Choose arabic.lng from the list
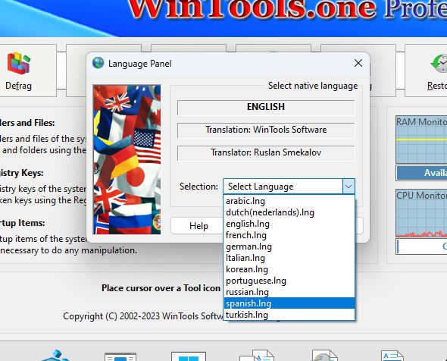The image size is (447, 361). click(x=289, y=201)
